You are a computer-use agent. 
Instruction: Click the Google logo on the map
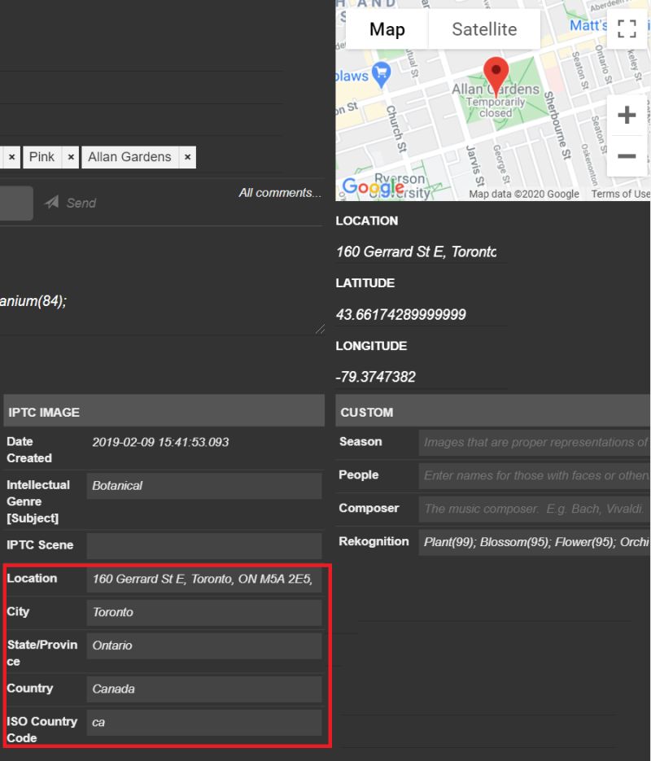tap(374, 186)
